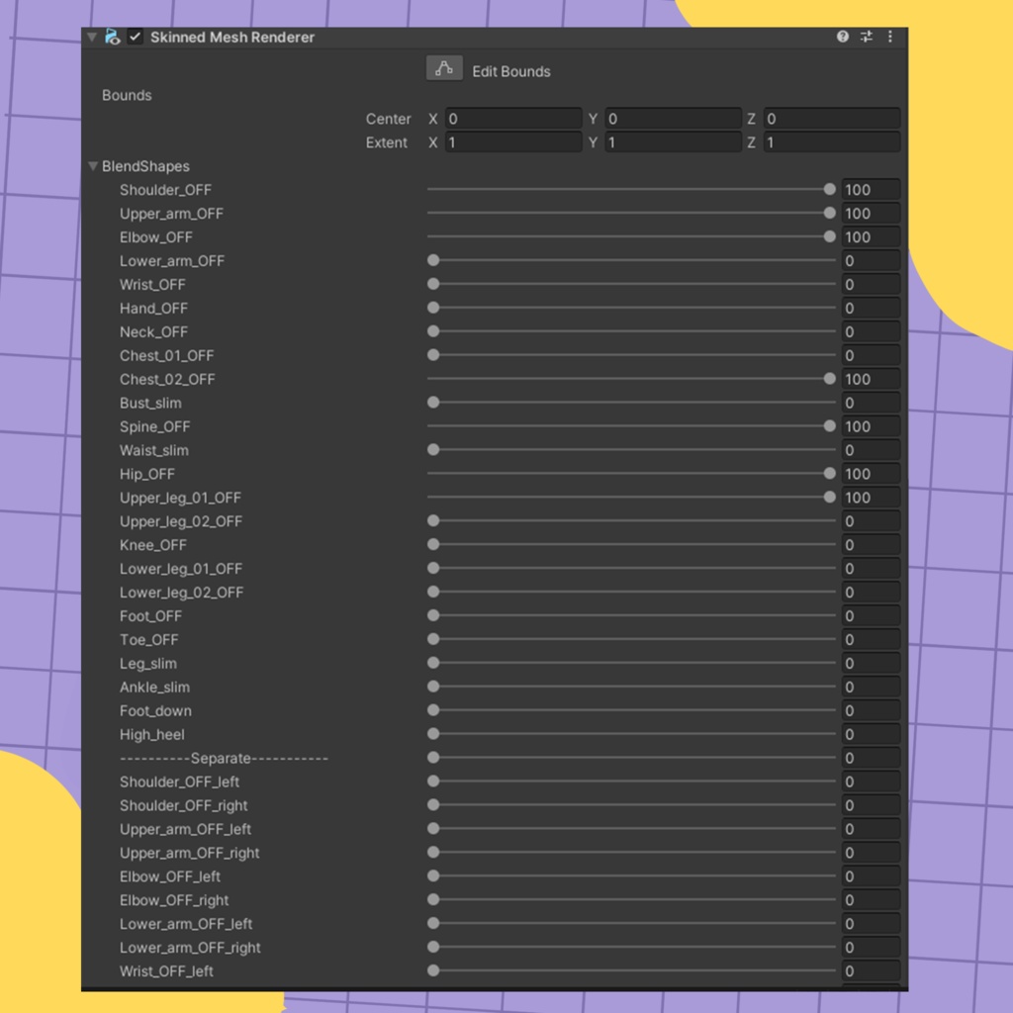Screen dimensions: 1013x1013
Task: Click the Waist_slim slider track
Action: click(x=631, y=450)
